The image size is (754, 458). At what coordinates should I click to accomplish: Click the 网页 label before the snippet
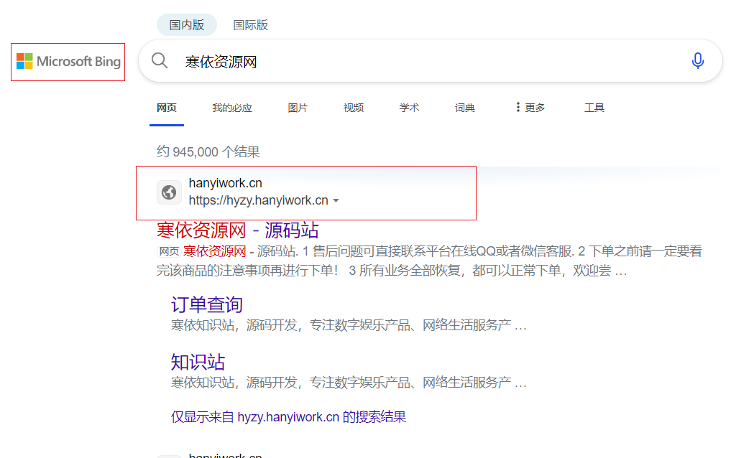coord(169,251)
